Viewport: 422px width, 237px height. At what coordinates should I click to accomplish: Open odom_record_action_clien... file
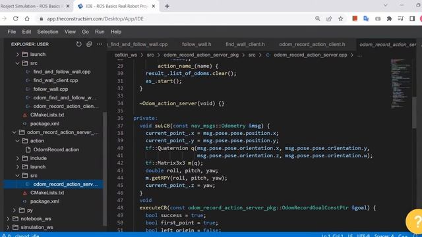[66, 106]
